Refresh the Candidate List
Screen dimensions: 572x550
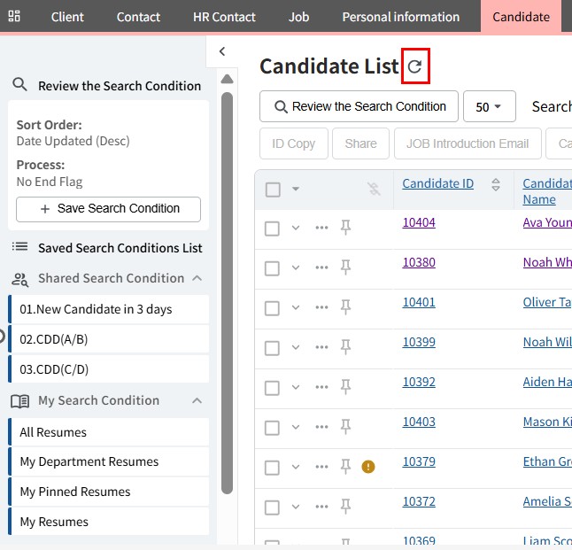pos(414,66)
